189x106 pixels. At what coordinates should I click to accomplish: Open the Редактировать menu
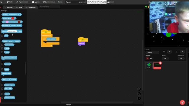point(23,2)
